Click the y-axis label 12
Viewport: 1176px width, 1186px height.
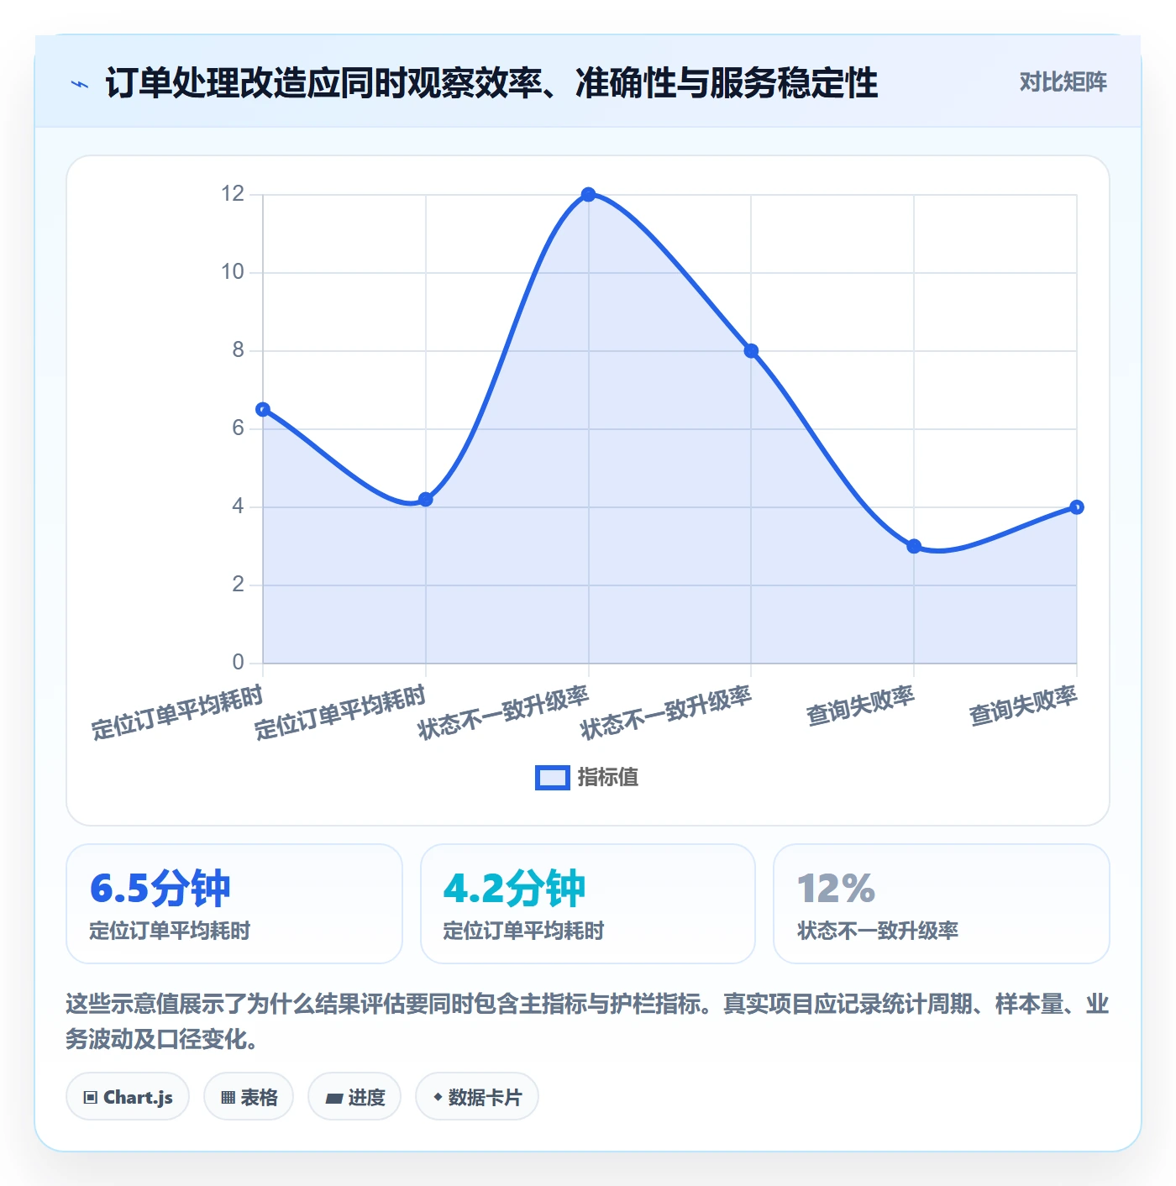coord(233,194)
